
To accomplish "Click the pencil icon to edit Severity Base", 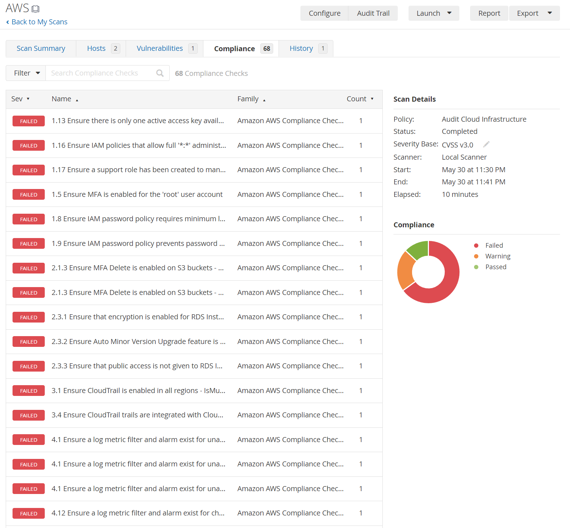I will click(x=486, y=144).
